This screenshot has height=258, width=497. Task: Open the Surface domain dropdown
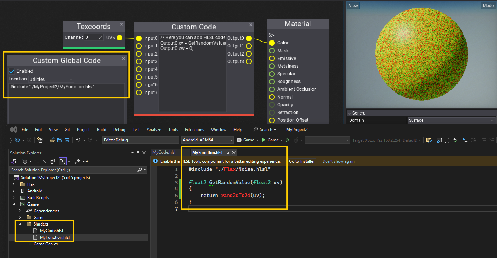pos(492,120)
